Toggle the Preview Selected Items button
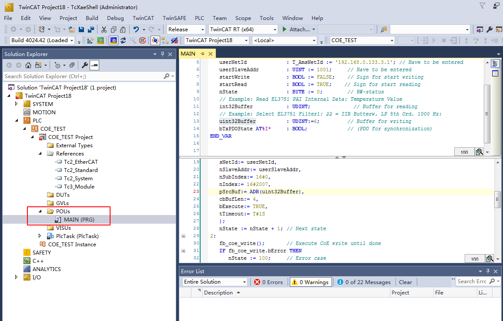Viewport: 503px width, 321px height. [x=94, y=65]
